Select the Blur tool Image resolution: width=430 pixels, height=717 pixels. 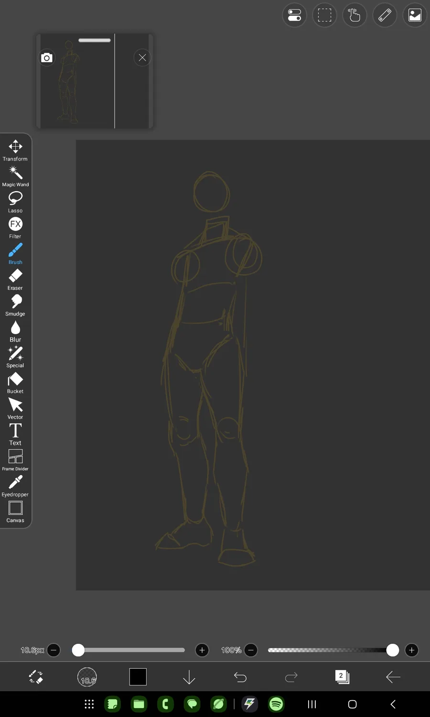pyautogui.click(x=15, y=331)
